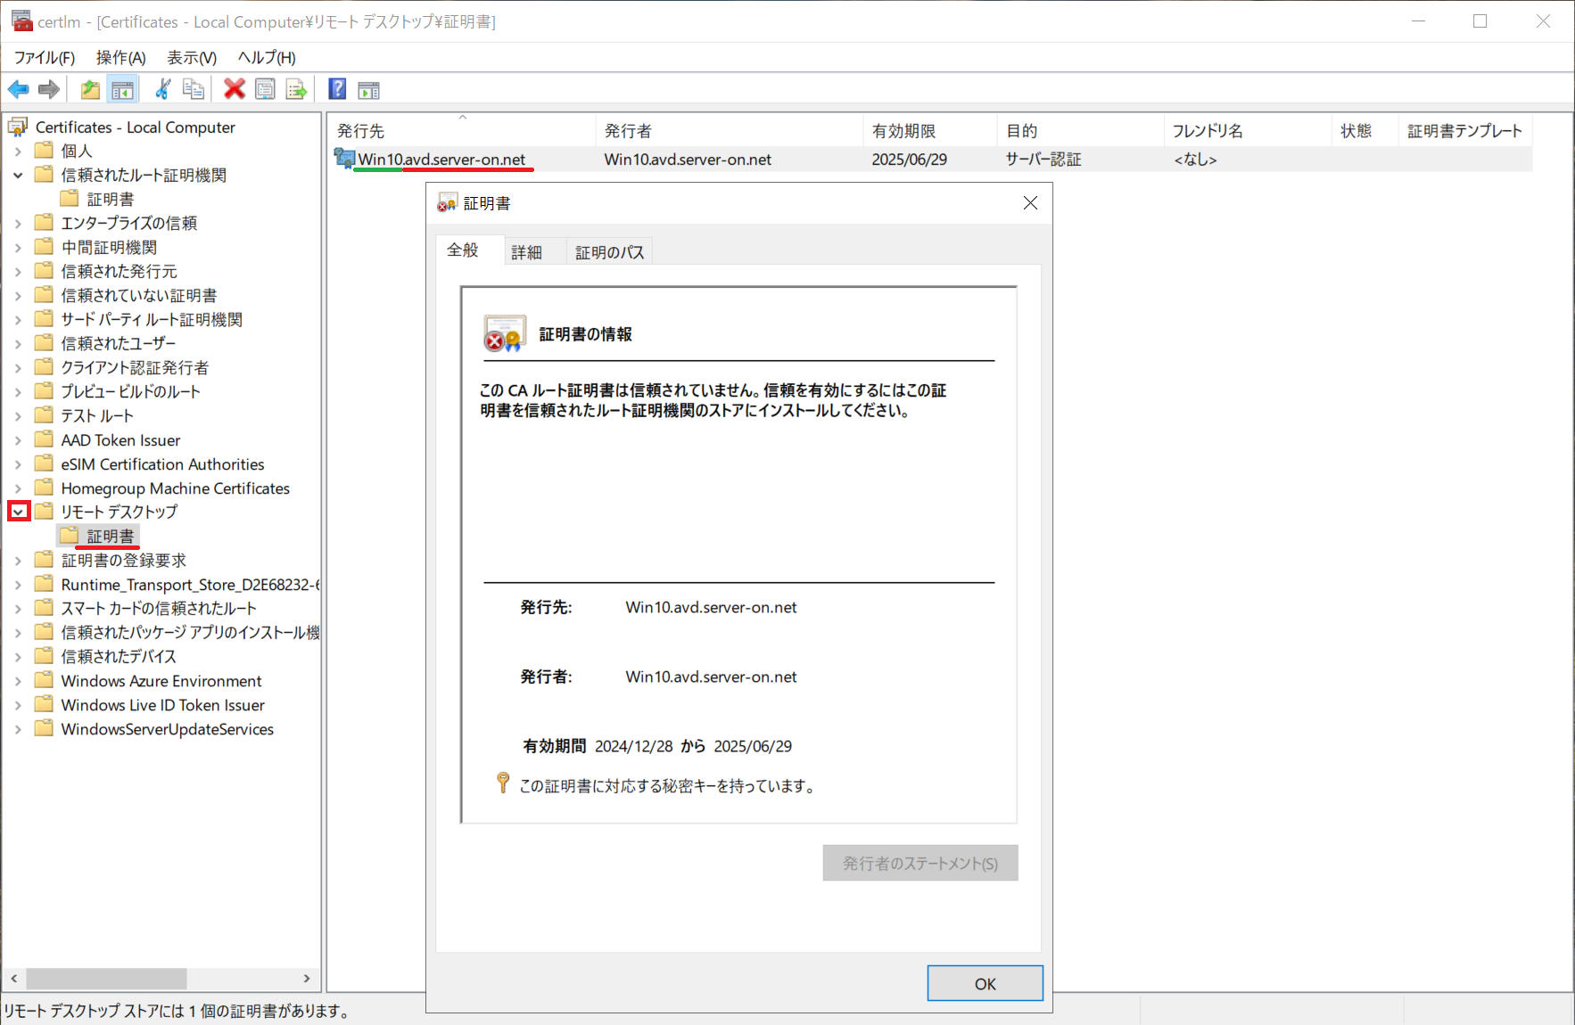The height and width of the screenshot is (1025, 1575).
Task: Click the certificate icon of the Win10.avd.server-on.net row
Action: coord(344,159)
